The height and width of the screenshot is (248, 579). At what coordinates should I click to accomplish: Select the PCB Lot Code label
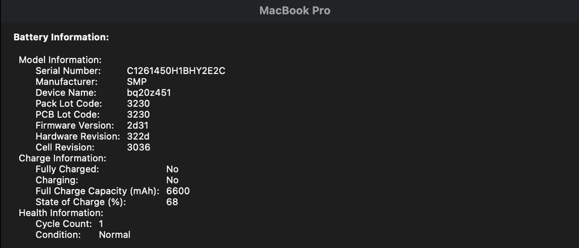pyautogui.click(x=68, y=114)
